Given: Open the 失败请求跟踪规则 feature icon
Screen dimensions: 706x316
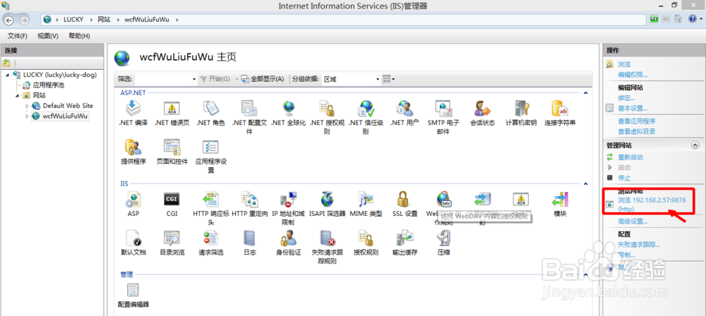Looking at the screenshot, I should coord(327,238).
